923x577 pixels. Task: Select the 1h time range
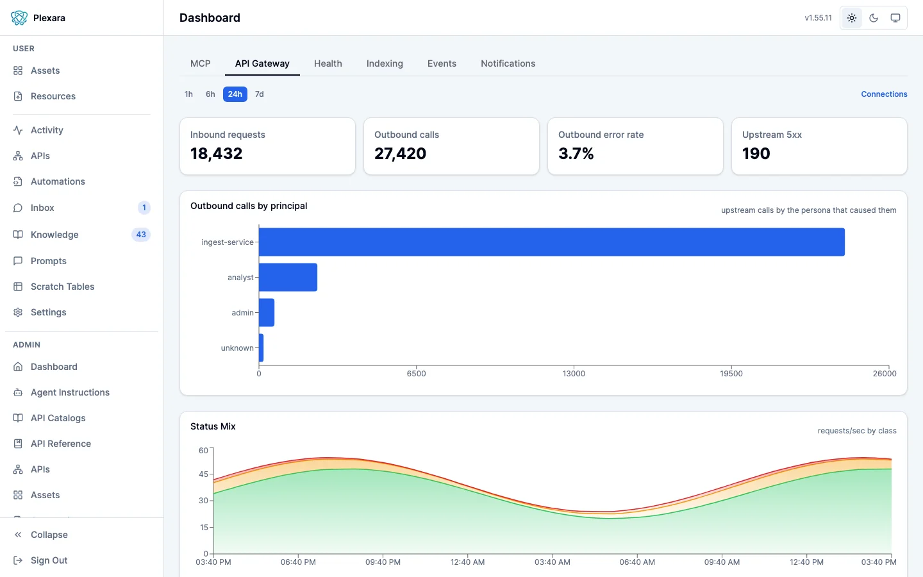pyautogui.click(x=188, y=94)
